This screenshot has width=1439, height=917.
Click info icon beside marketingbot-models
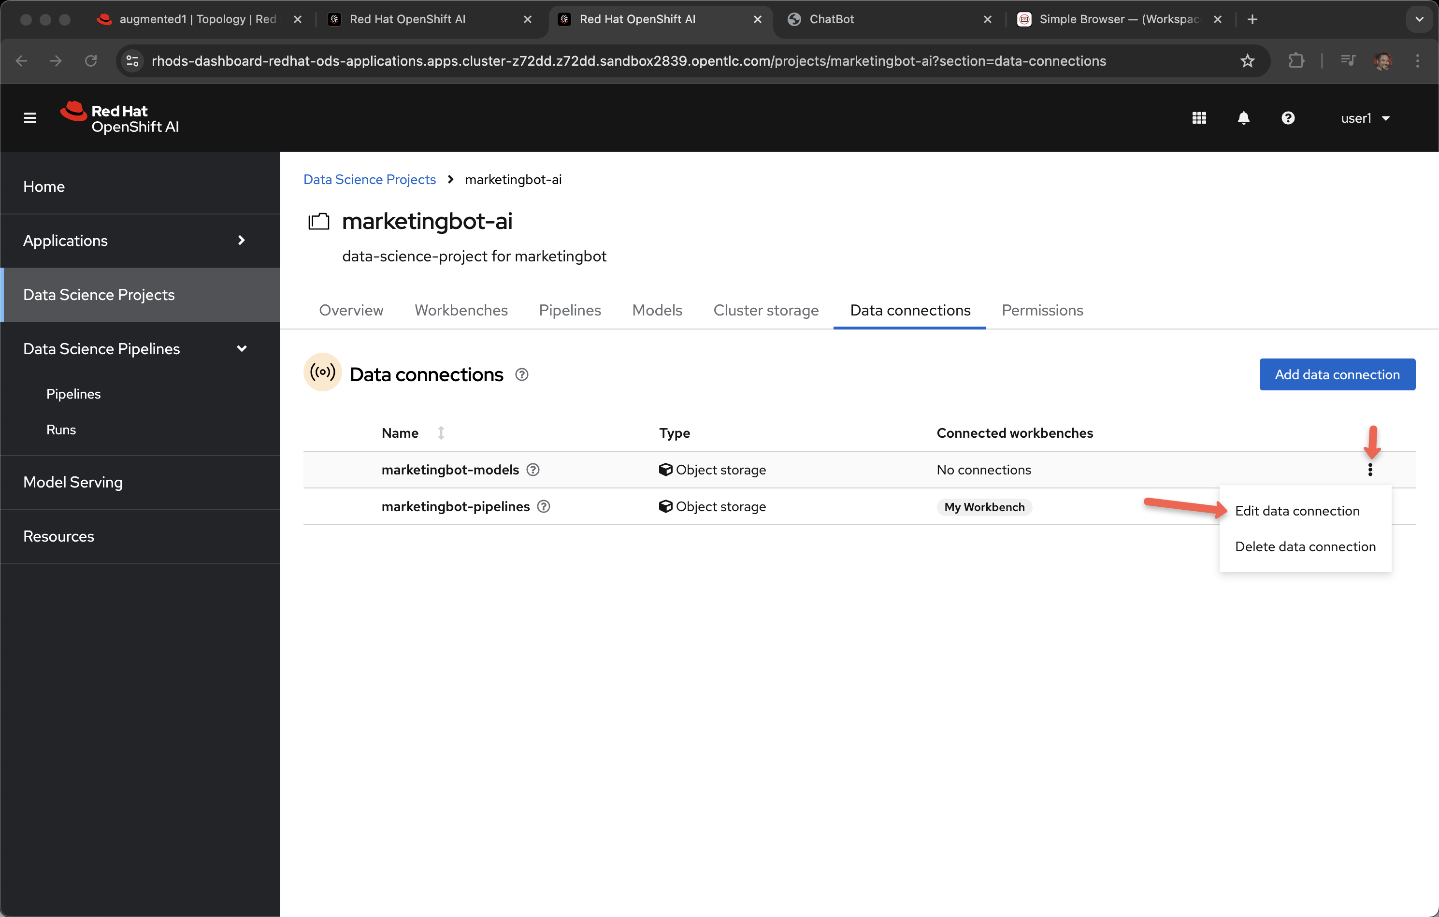[533, 470]
